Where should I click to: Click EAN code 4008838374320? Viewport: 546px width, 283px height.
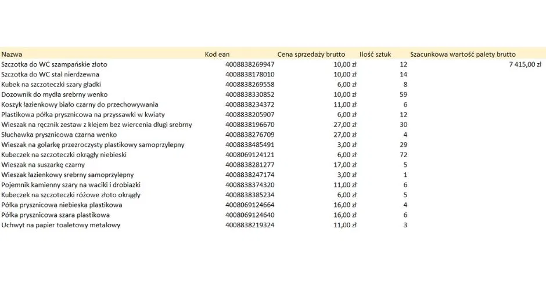click(x=250, y=185)
